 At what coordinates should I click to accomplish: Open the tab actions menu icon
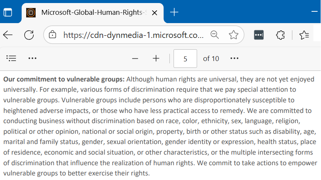(x=8, y=13)
